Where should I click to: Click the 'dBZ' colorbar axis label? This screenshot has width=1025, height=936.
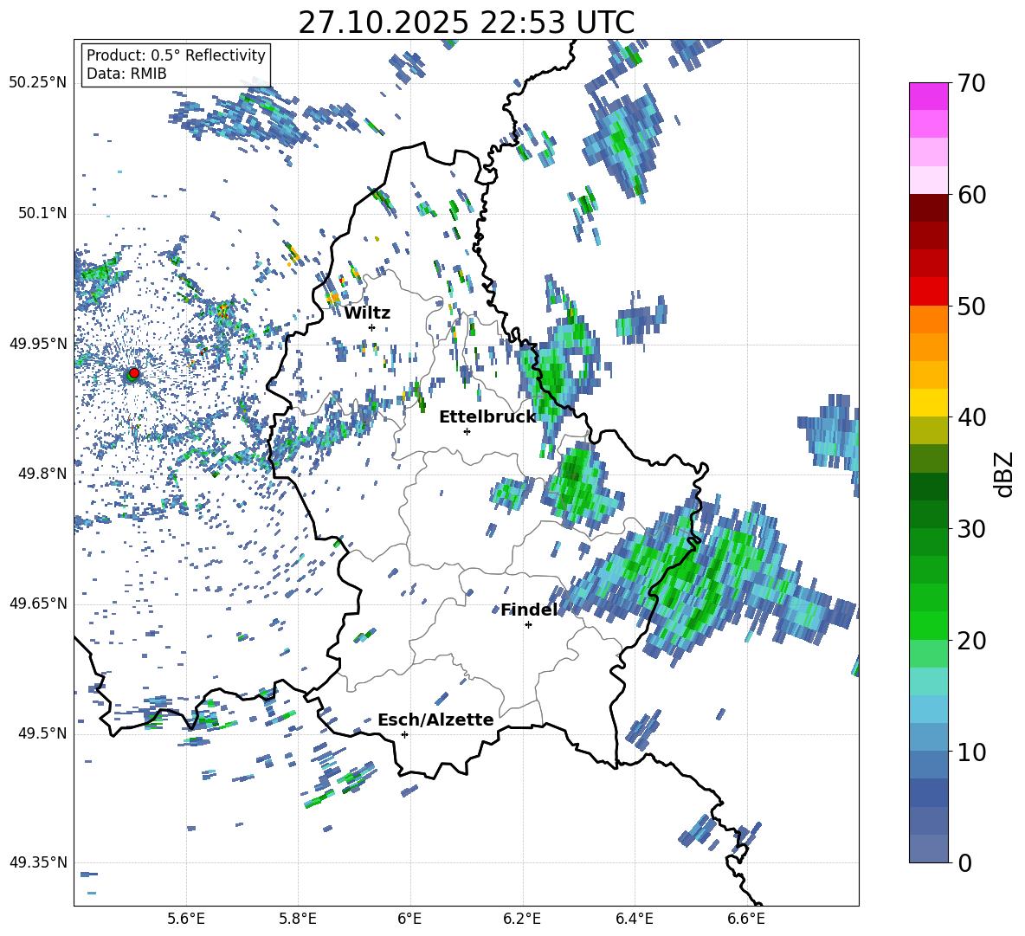point(1005,474)
